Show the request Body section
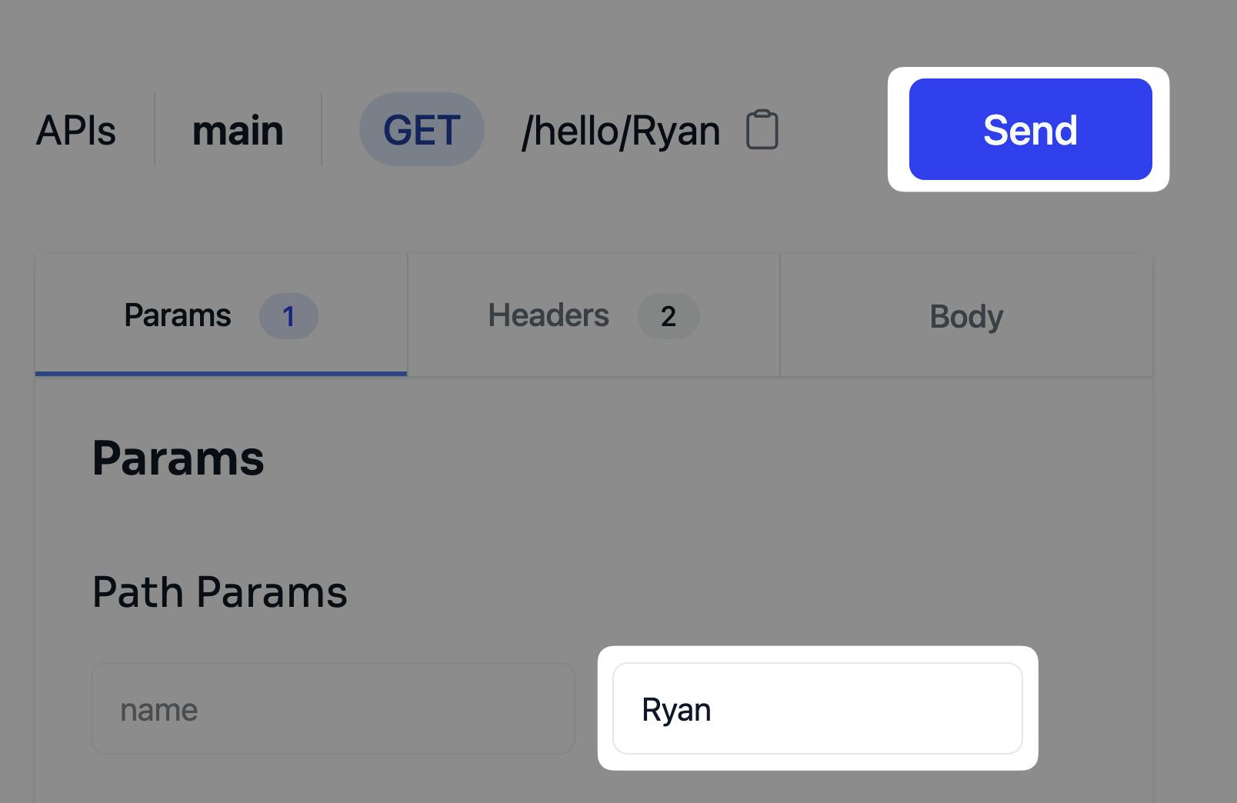Viewport: 1237px width, 803px height. pos(965,316)
